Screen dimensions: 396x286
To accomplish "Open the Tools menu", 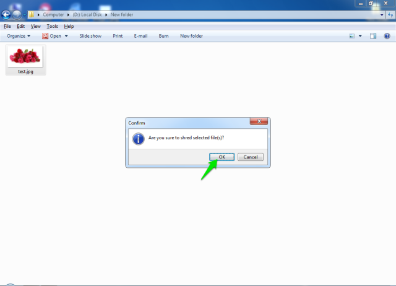I will [52, 27].
